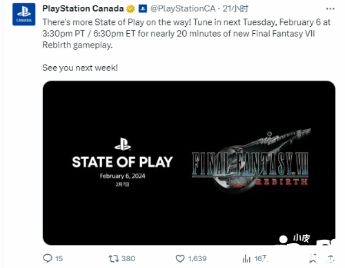Click the share upload icon
The image size is (345, 268).
point(331,258)
